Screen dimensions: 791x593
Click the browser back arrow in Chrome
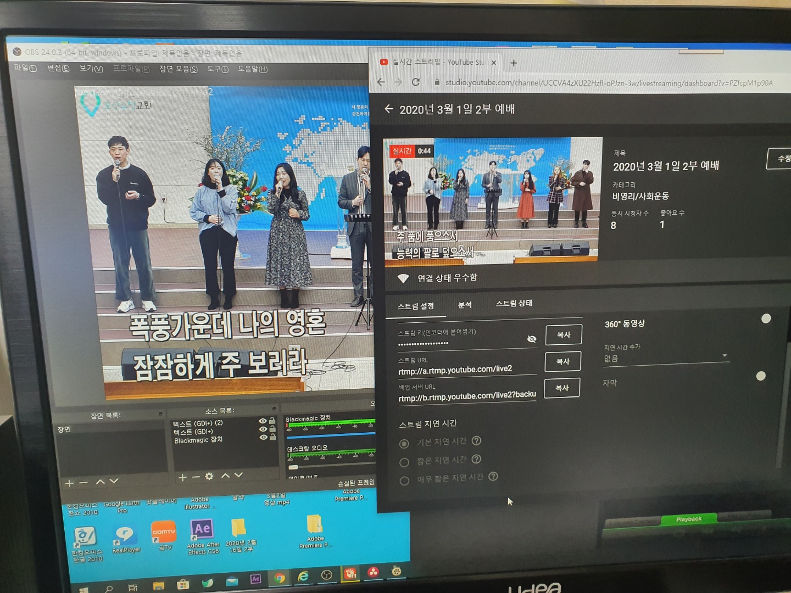[381, 82]
